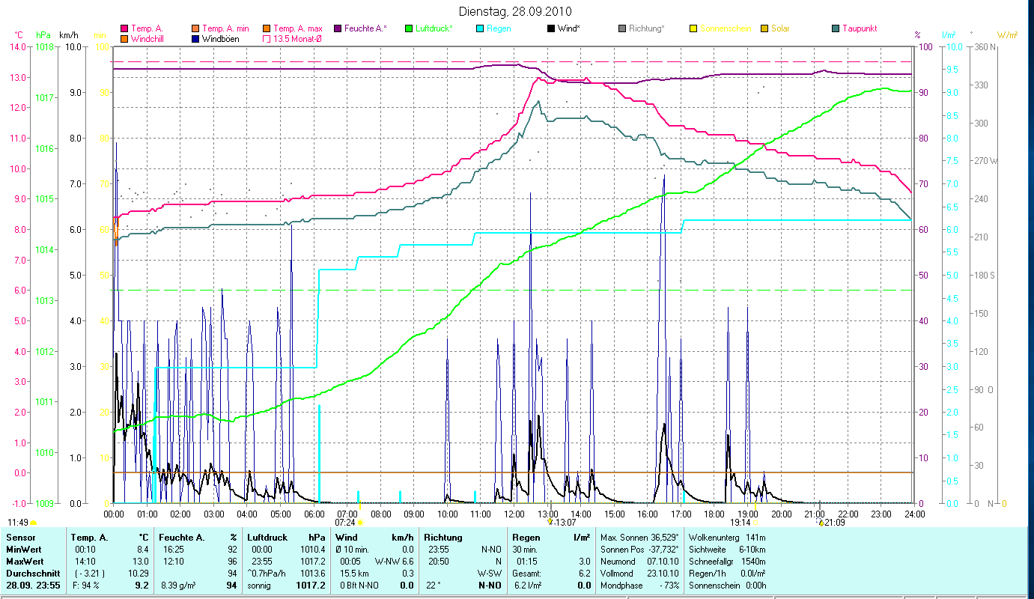Viewport: 1034px width, 599px height.
Task: Click the 'MaxWert' row label
Action: coord(23,561)
